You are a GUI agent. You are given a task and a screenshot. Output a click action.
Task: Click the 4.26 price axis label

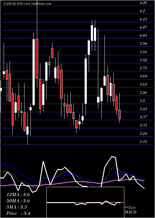[x=143, y=3]
